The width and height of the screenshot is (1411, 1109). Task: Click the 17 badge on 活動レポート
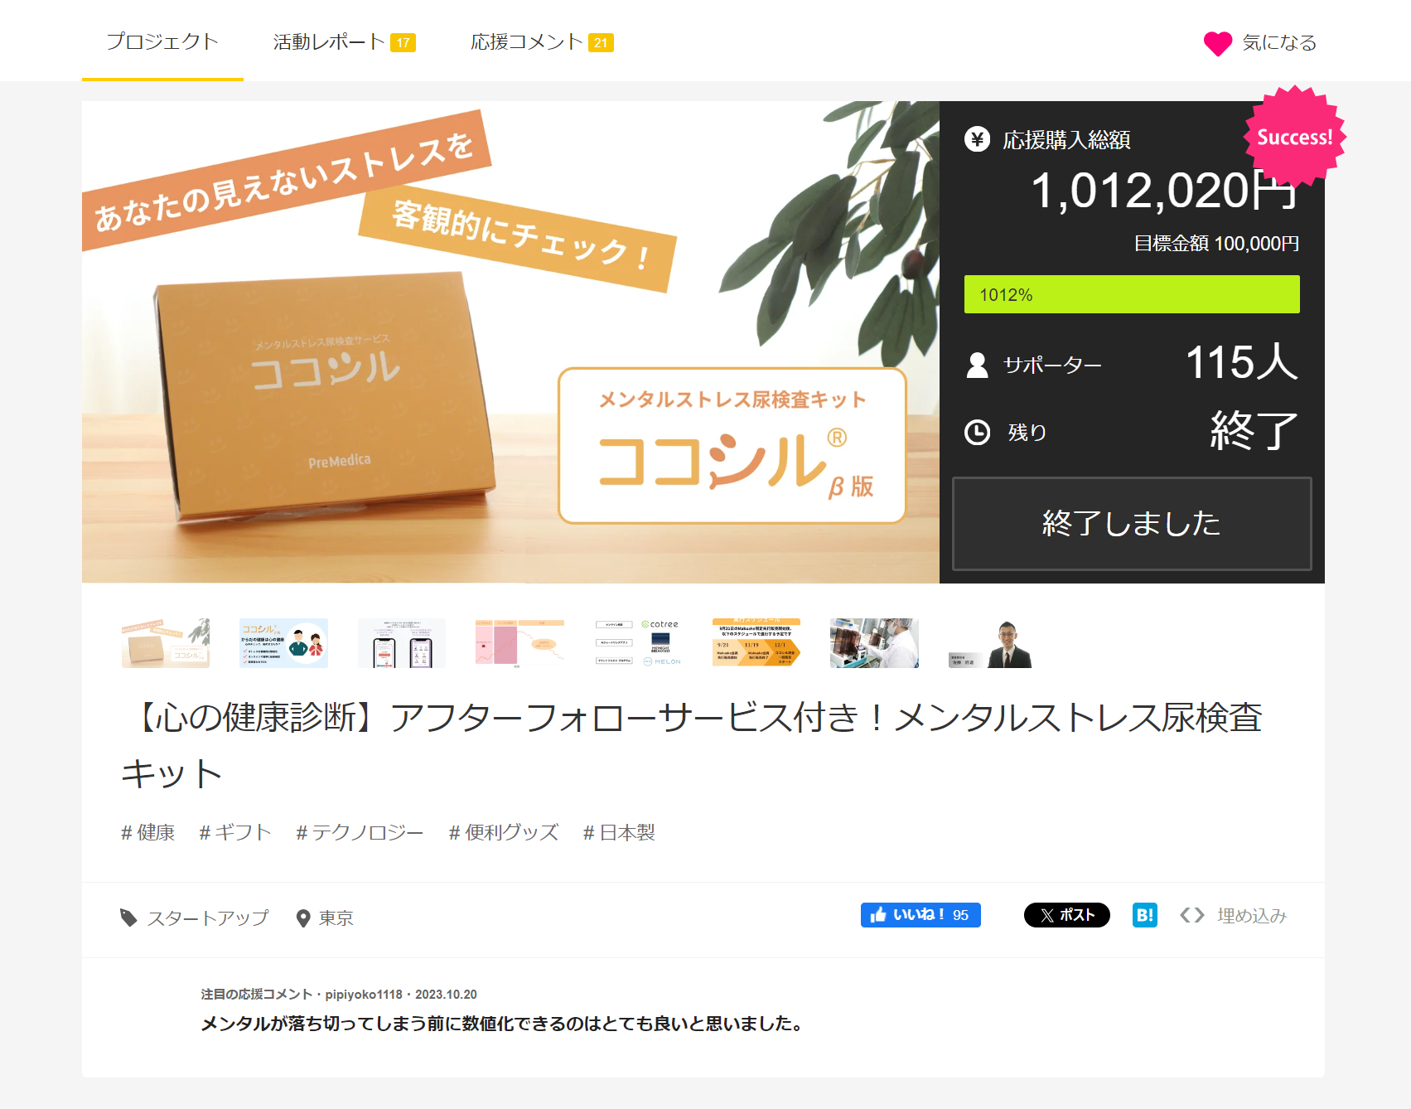tap(403, 42)
